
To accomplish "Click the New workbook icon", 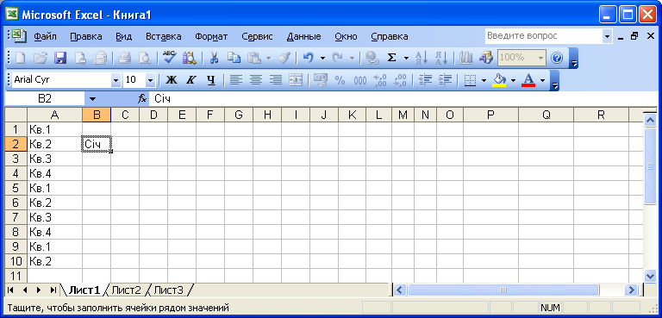I will [21, 58].
